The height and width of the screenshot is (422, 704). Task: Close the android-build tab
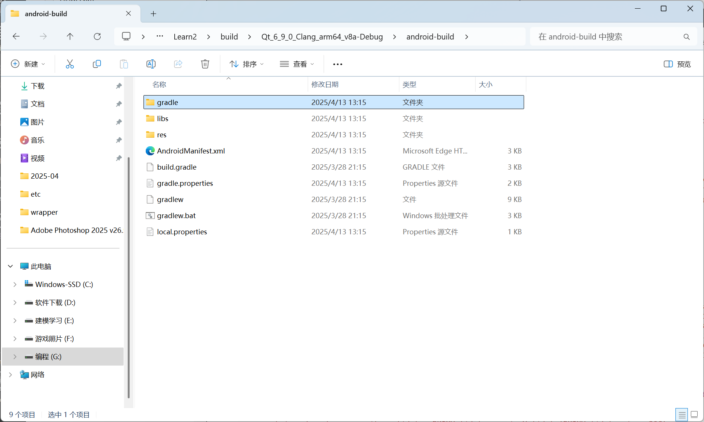coord(128,14)
